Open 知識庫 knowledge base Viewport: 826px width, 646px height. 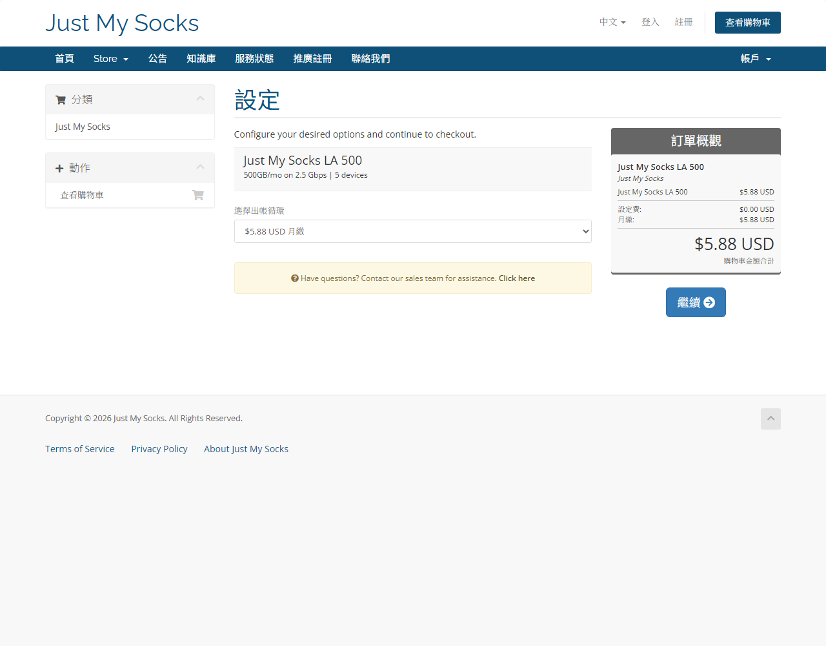click(x=201, y=59)
